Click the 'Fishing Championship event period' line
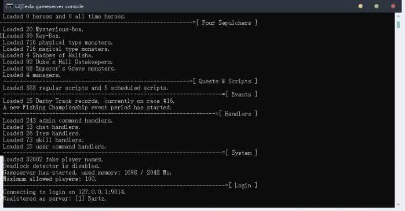 tap(87, 107)
